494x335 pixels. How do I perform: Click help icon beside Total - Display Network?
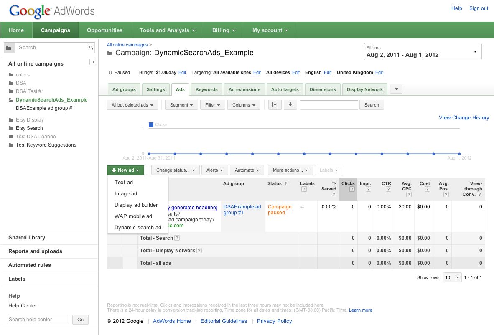199,251
